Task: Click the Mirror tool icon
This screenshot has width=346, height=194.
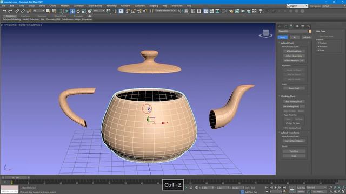Action: (x=181, y=11)
